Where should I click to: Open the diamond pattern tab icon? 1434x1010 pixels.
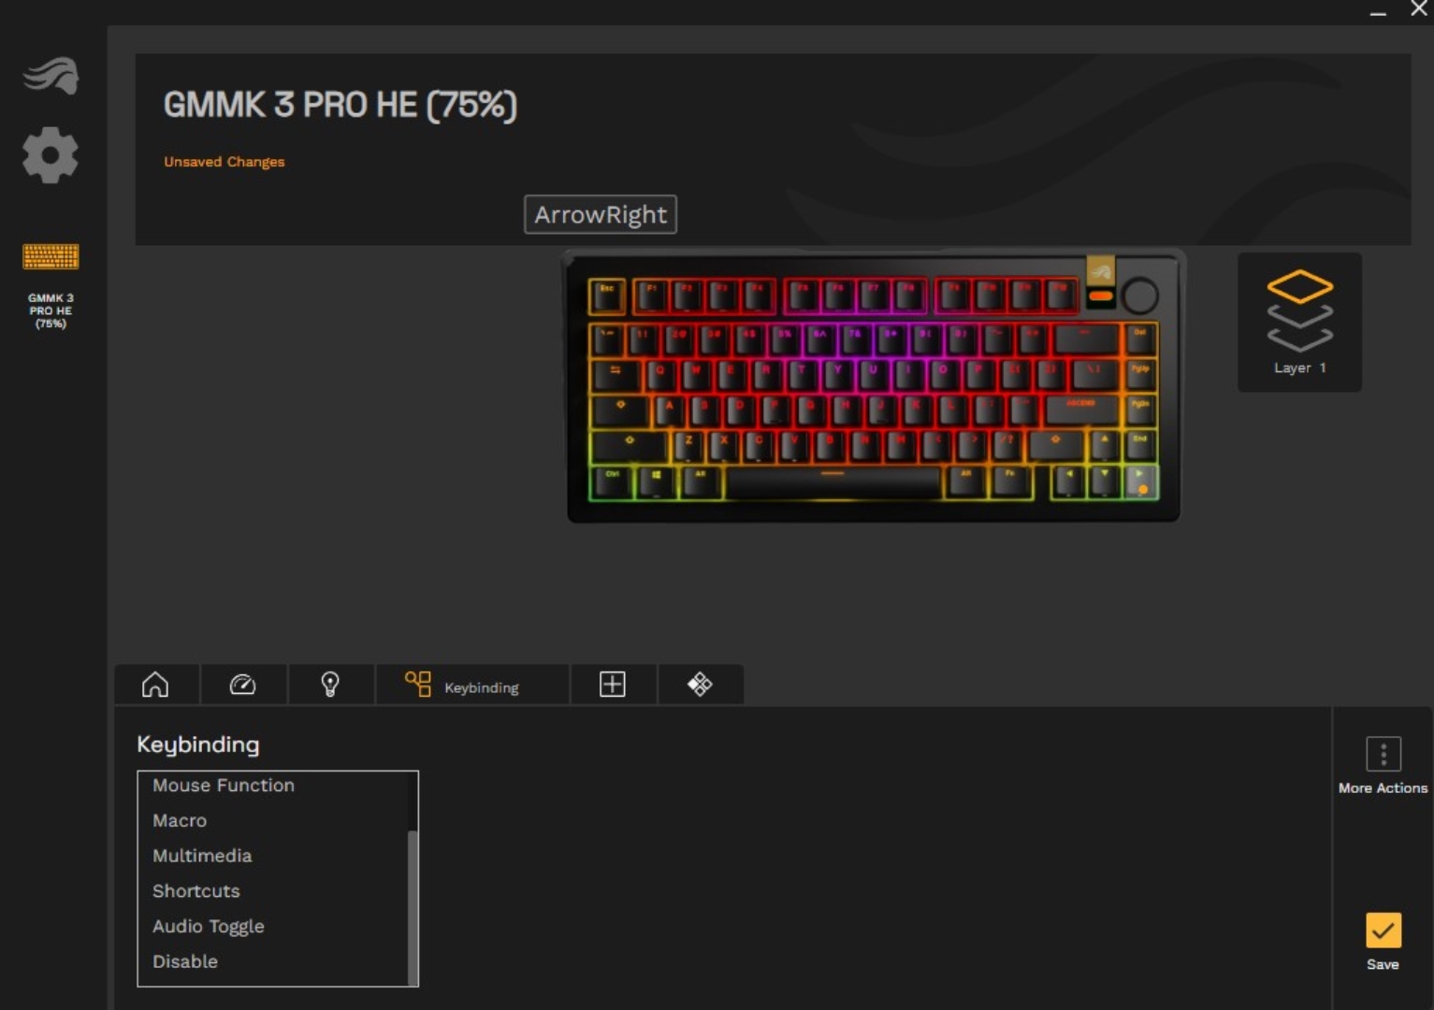coord(700,685)
